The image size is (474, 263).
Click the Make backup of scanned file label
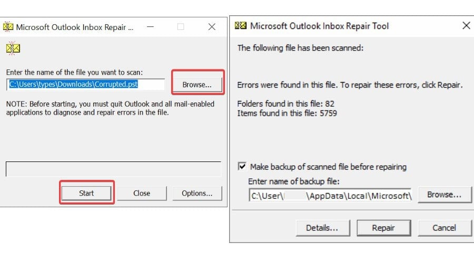328,167
